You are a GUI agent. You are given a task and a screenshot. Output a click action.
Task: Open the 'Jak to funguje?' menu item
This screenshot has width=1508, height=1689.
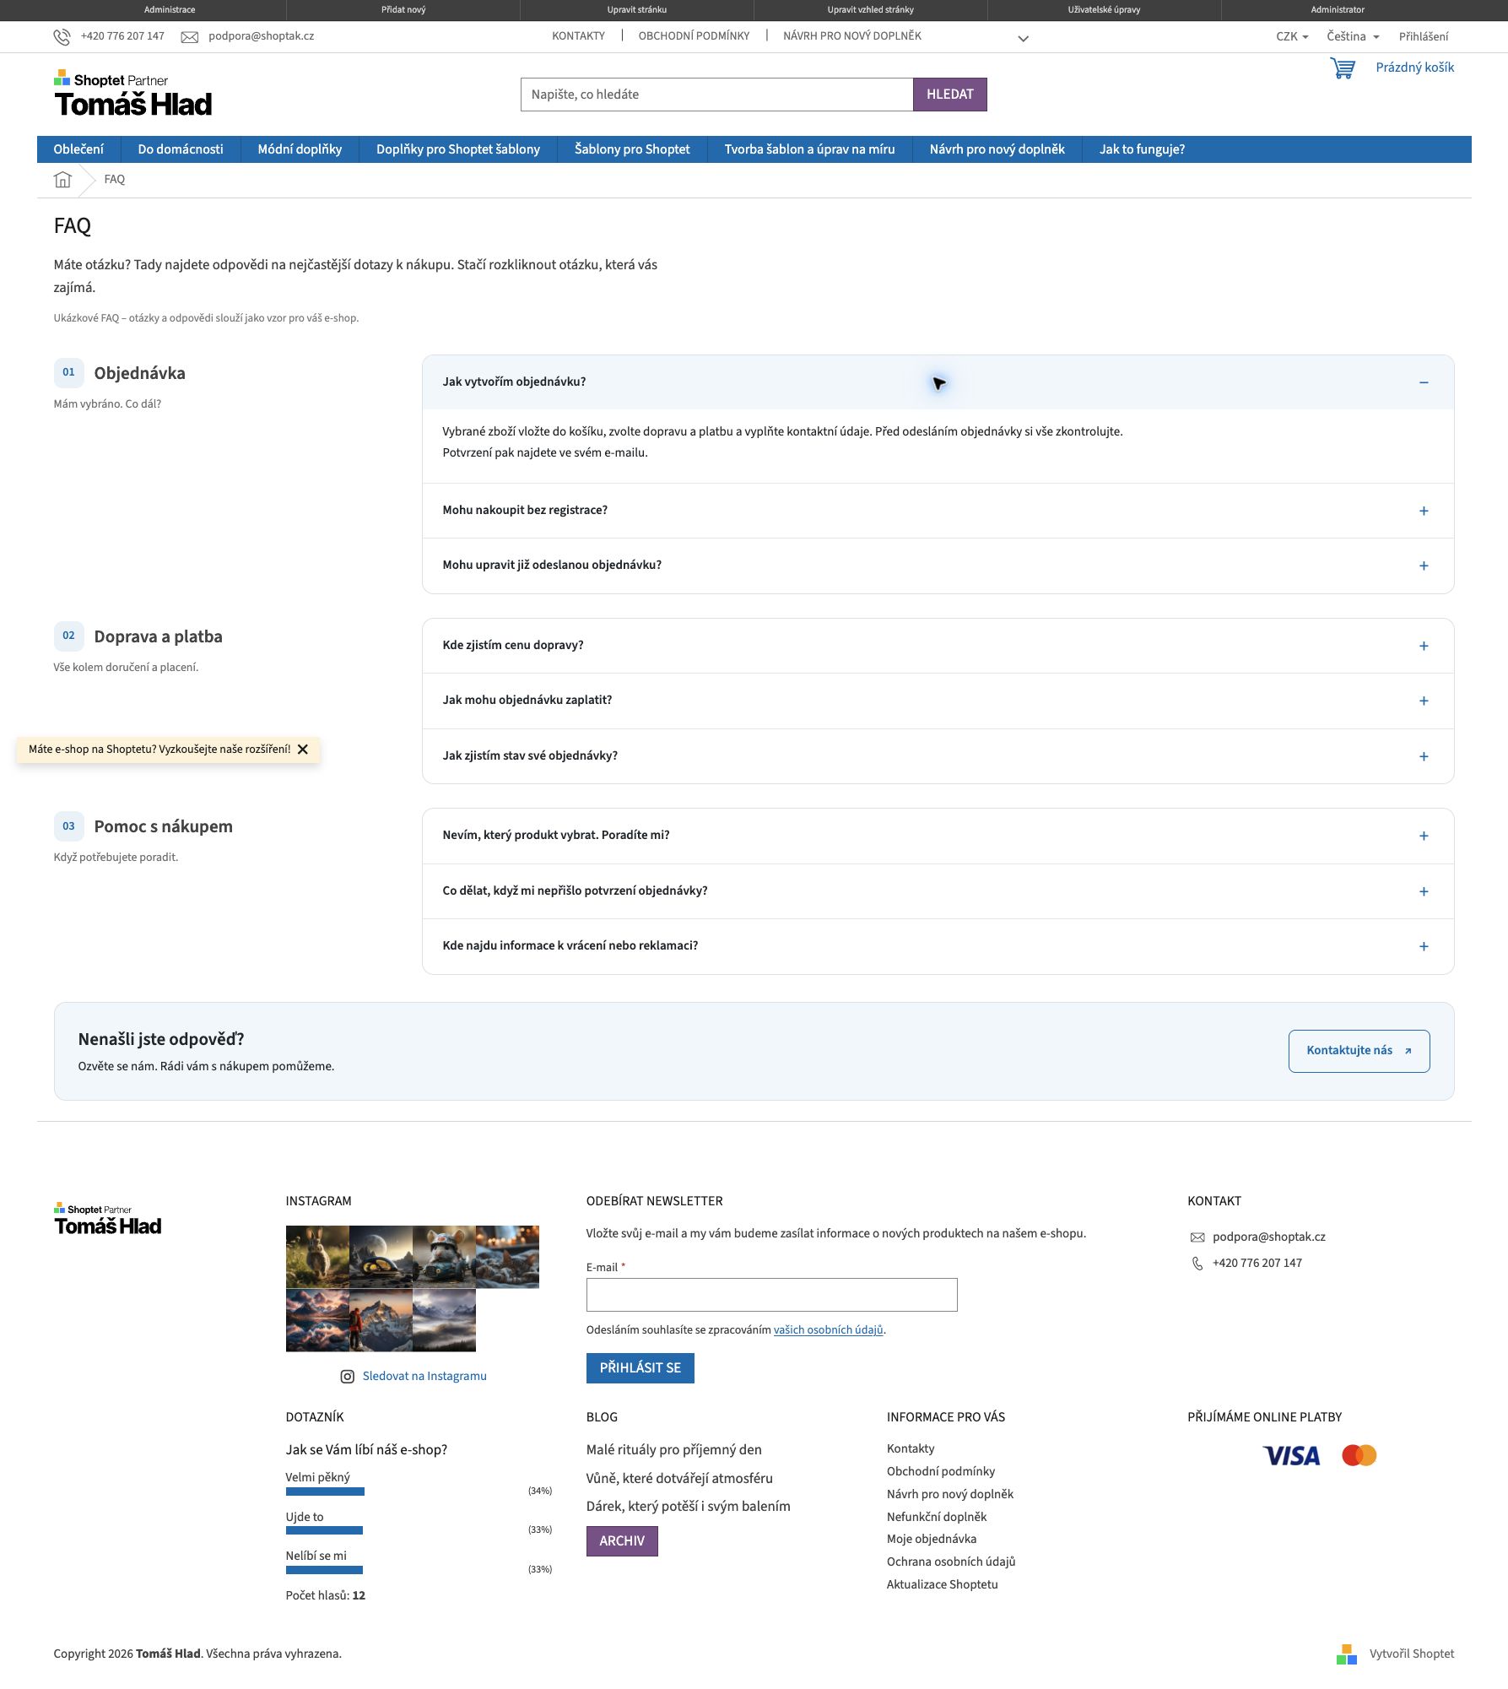point(1142,149)
